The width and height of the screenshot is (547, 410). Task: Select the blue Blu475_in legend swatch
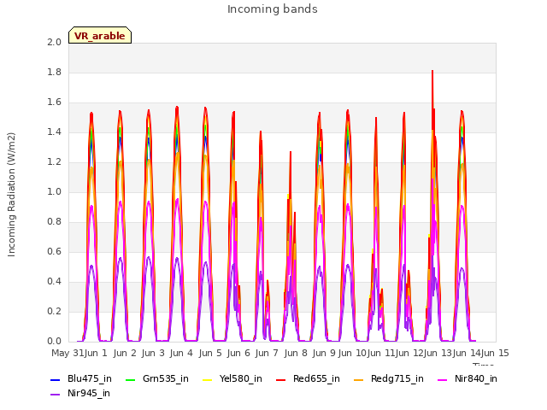click(55, 379)
